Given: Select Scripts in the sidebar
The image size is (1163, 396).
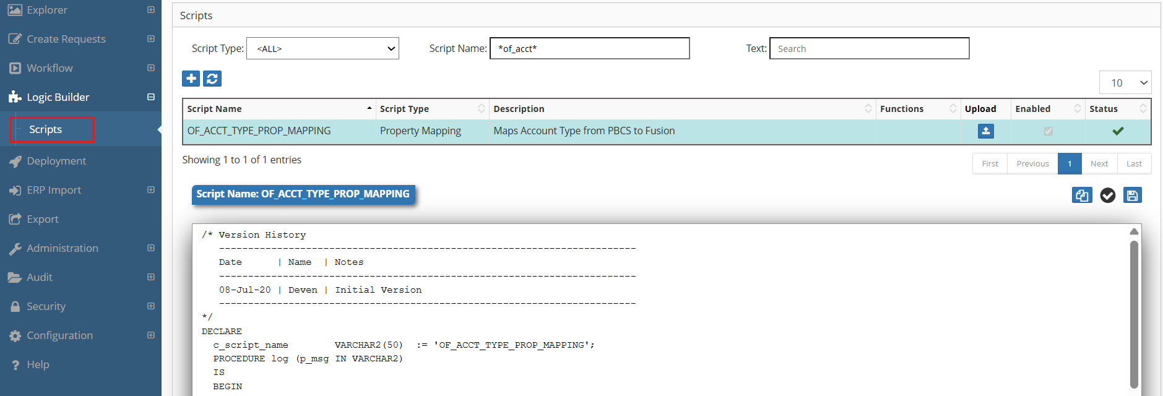Looking at the screenshot, I should tap(46, 129).
